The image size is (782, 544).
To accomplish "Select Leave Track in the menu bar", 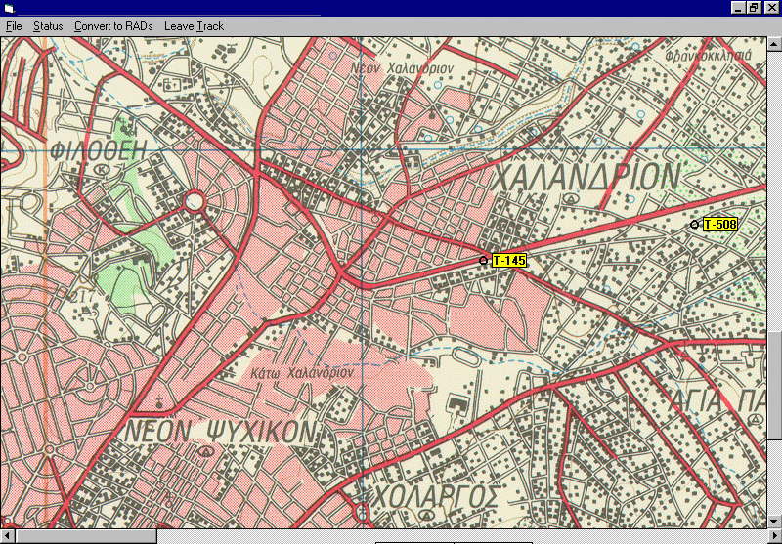I will click(194, 26).
